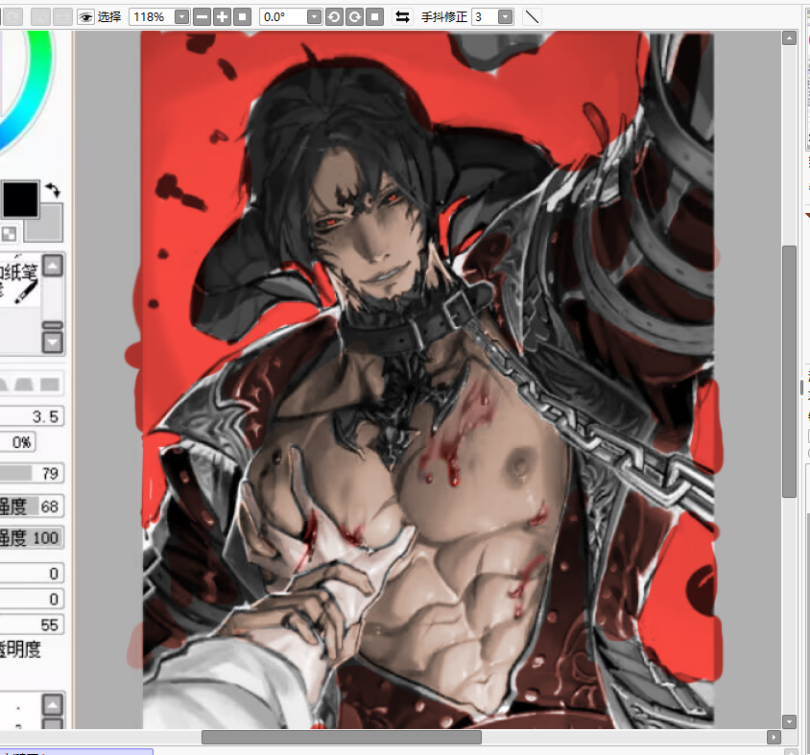Image resolution: width=810 pixels, height=755 pixels.
Task: Click the disabled deselect icon in toolbar
Action: pyautogui.click(x=40, y=17)
